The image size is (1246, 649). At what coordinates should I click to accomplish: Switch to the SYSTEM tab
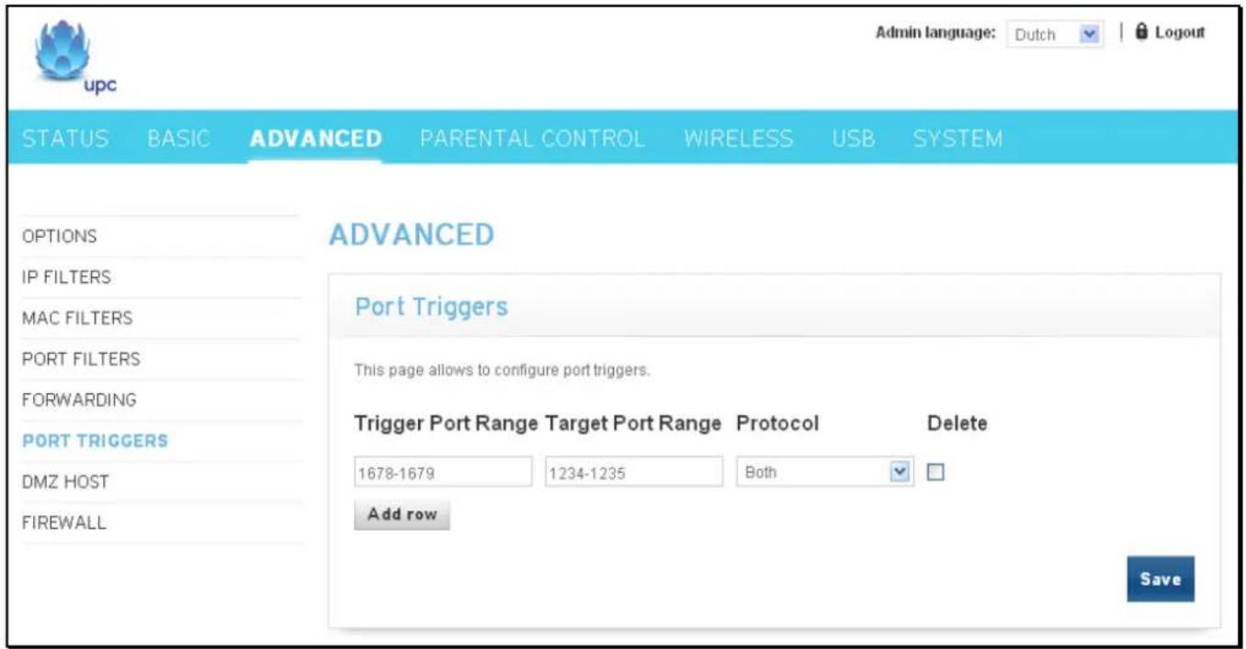(x=958, y=140)
